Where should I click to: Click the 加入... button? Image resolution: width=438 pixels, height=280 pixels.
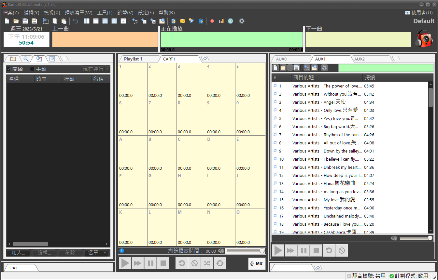coord(18,253)
